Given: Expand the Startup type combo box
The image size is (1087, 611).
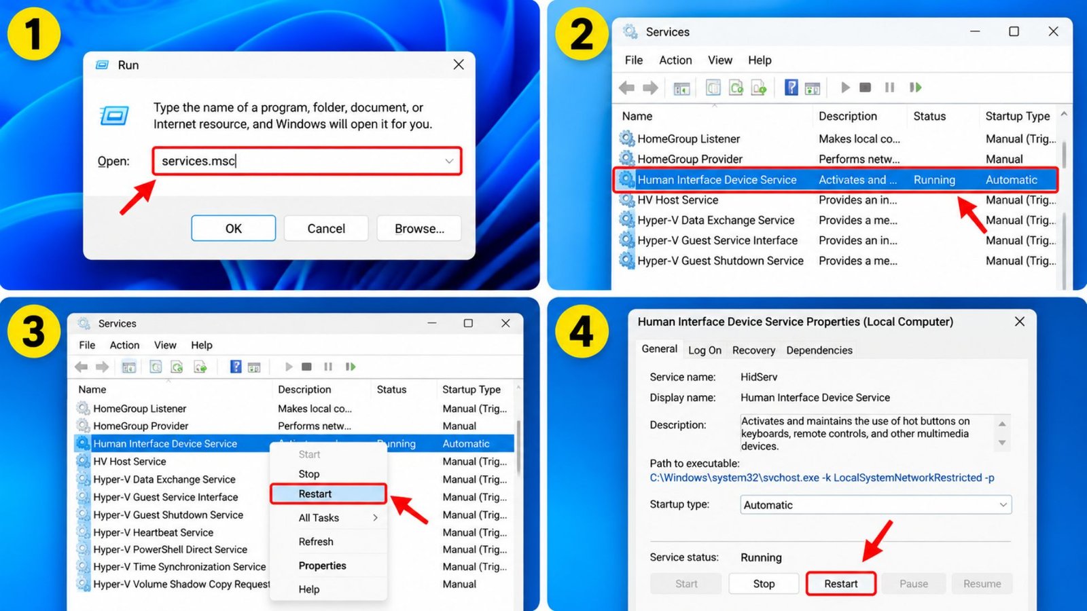Looking at the screenshot, I should pyautogui.click(x=1003, y=504).
